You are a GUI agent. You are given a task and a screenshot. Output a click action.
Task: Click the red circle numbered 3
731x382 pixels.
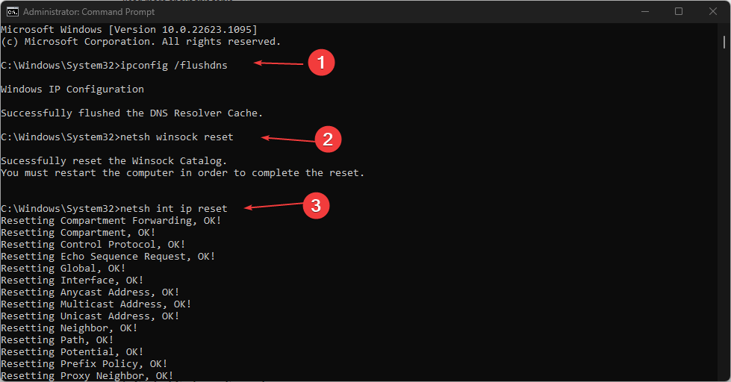pos(316,206)
